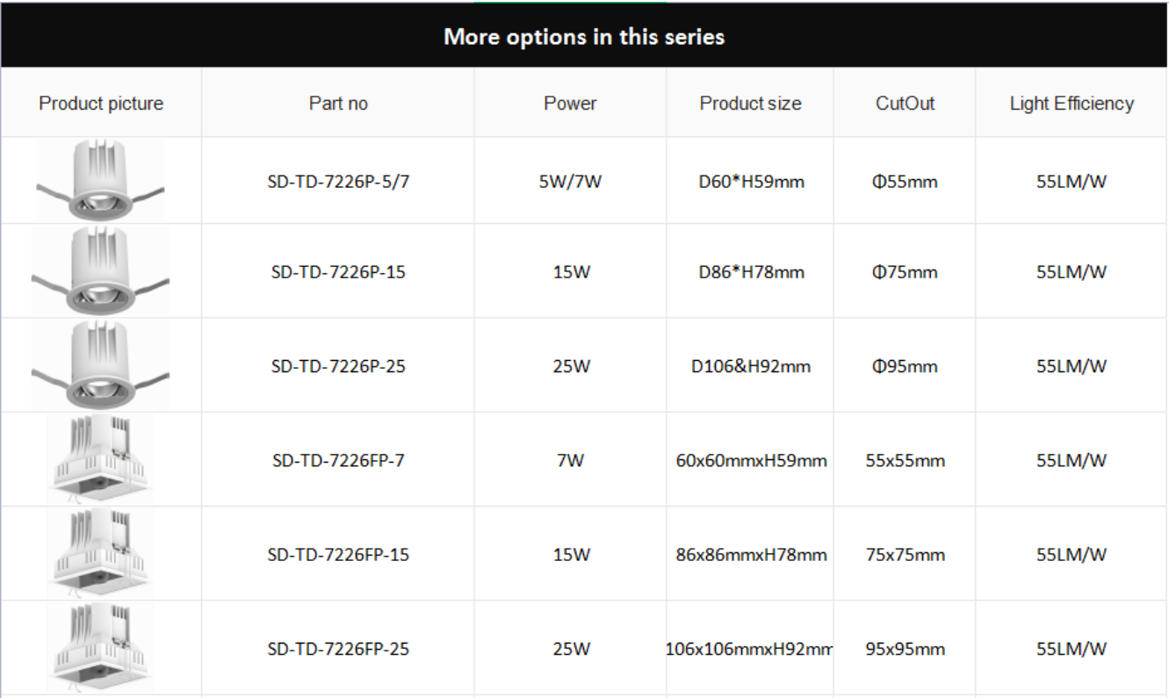Screen dimensions: 1169x698
Task: Select the 5W/7W power cell
Action: [x=570, y=182]
